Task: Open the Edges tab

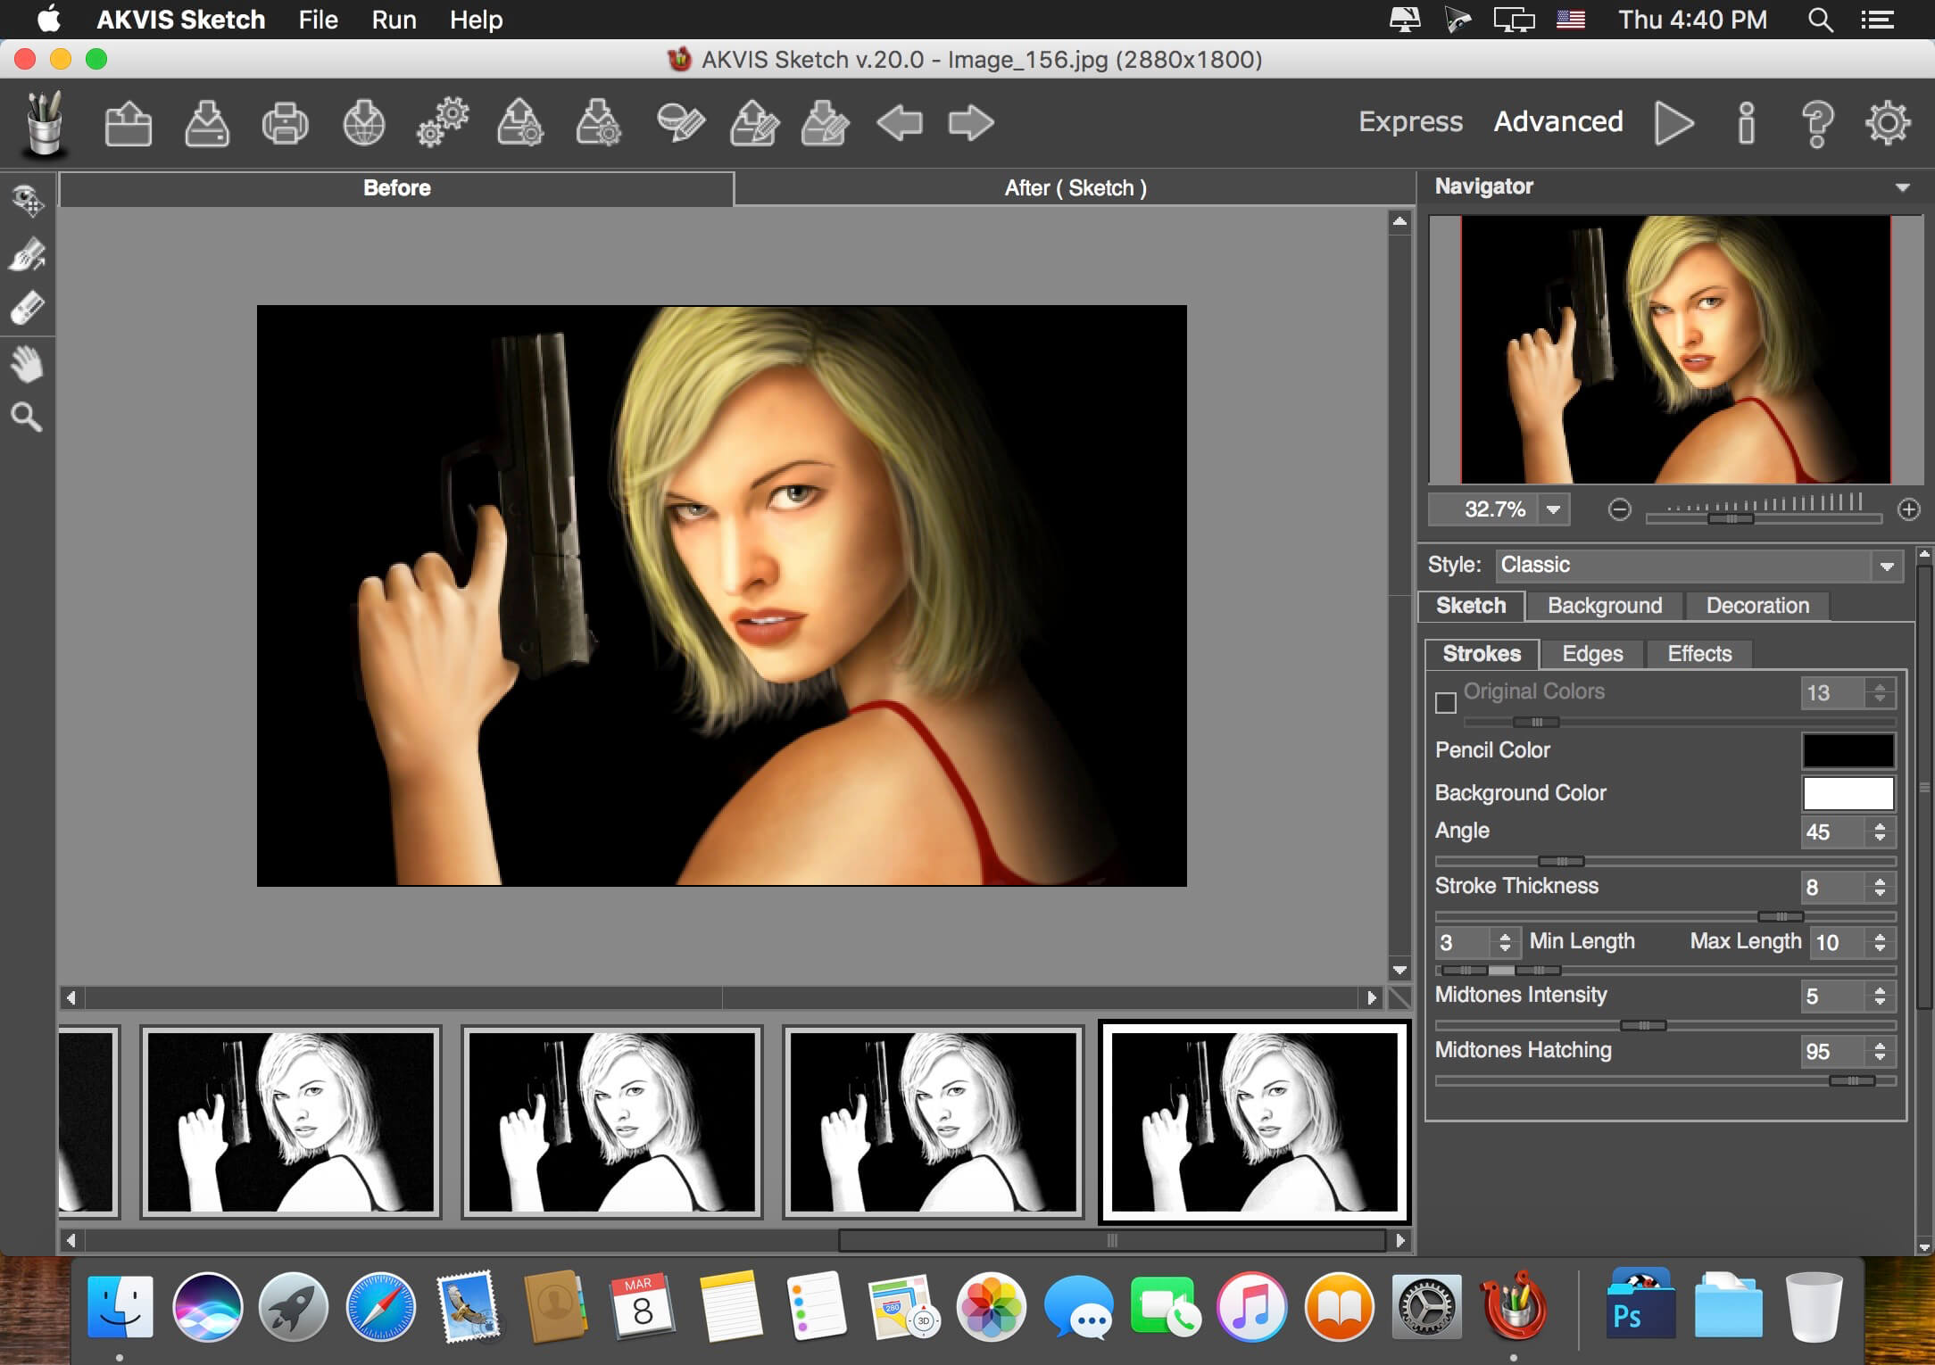Action: coord(1592,654)
